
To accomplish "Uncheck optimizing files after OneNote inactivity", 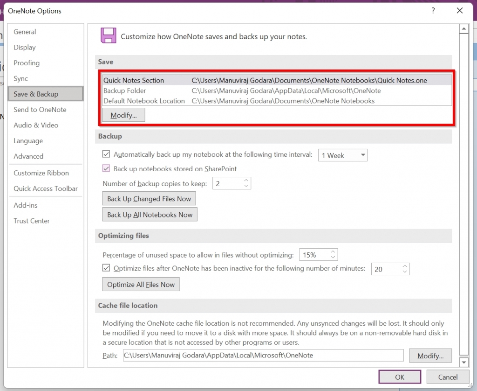I will pyautogui.click(x=106, y=268).
